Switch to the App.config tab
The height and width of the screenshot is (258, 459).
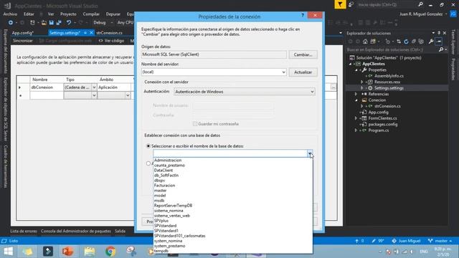point(23,33)
